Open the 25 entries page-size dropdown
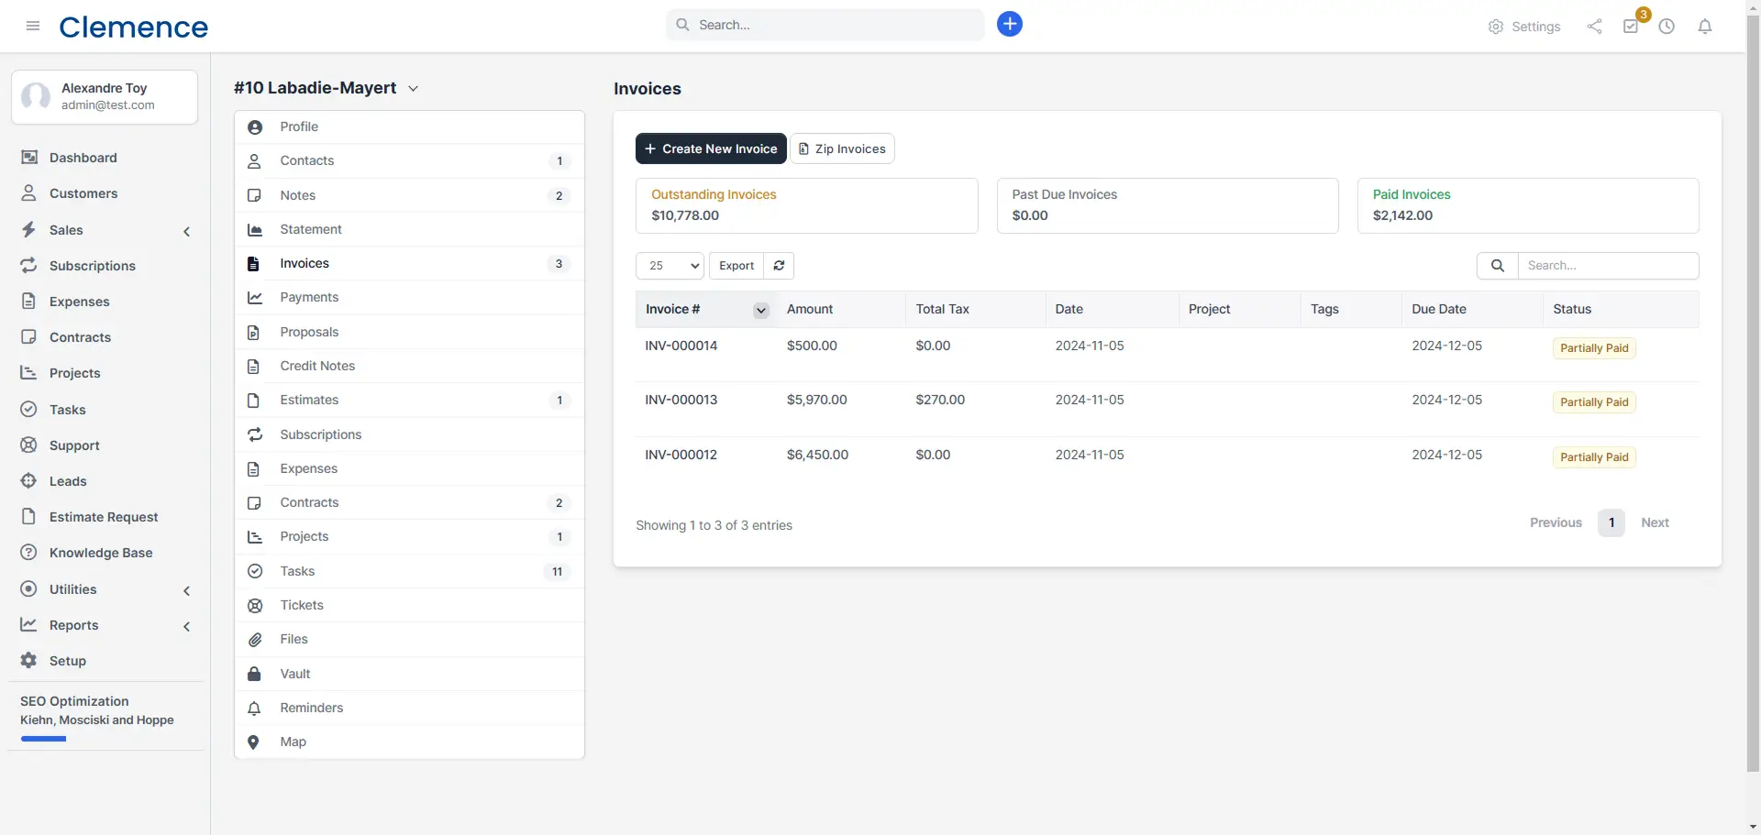 [670, 266]
